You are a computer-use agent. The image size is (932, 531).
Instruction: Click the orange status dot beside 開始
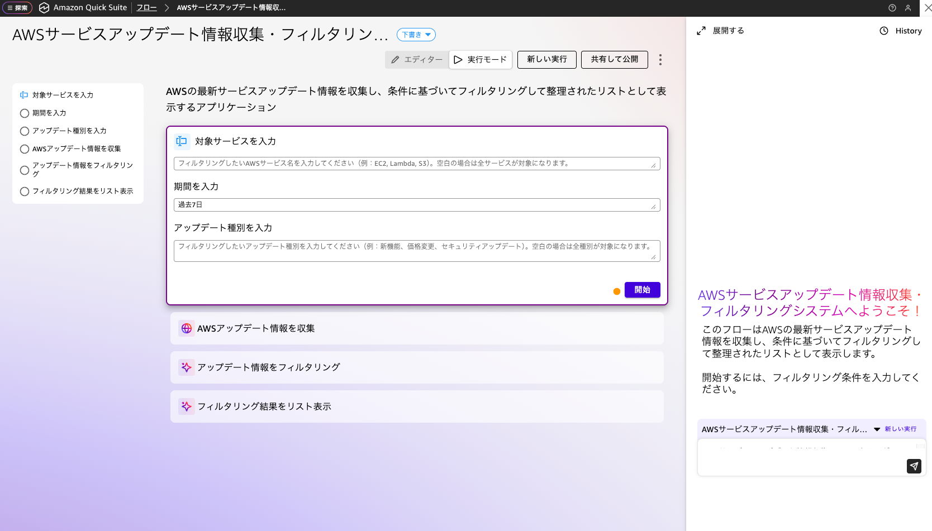coord(617,291)
